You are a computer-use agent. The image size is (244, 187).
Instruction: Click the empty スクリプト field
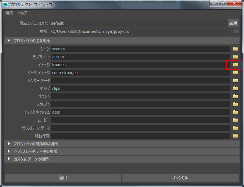click(x=140, y=104)
